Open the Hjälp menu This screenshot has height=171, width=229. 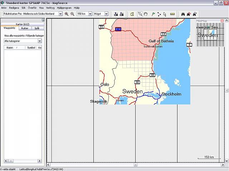(x=77, y=8)
